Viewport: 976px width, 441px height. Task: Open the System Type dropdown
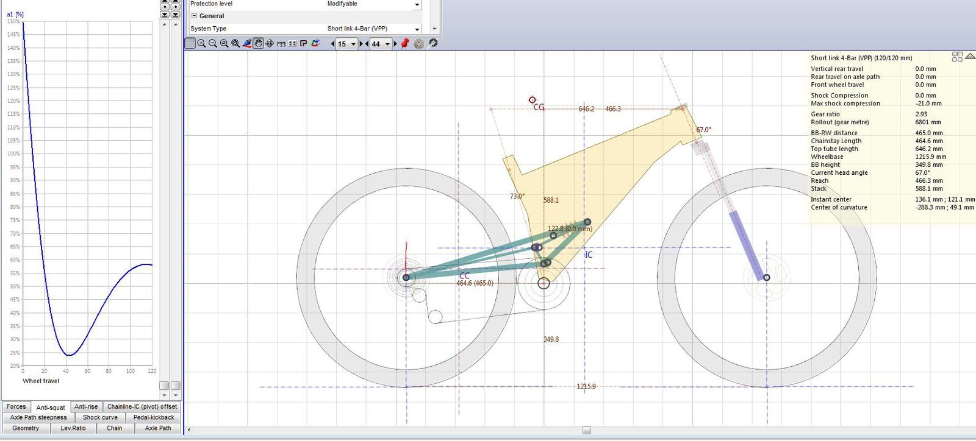click(417, 29)
